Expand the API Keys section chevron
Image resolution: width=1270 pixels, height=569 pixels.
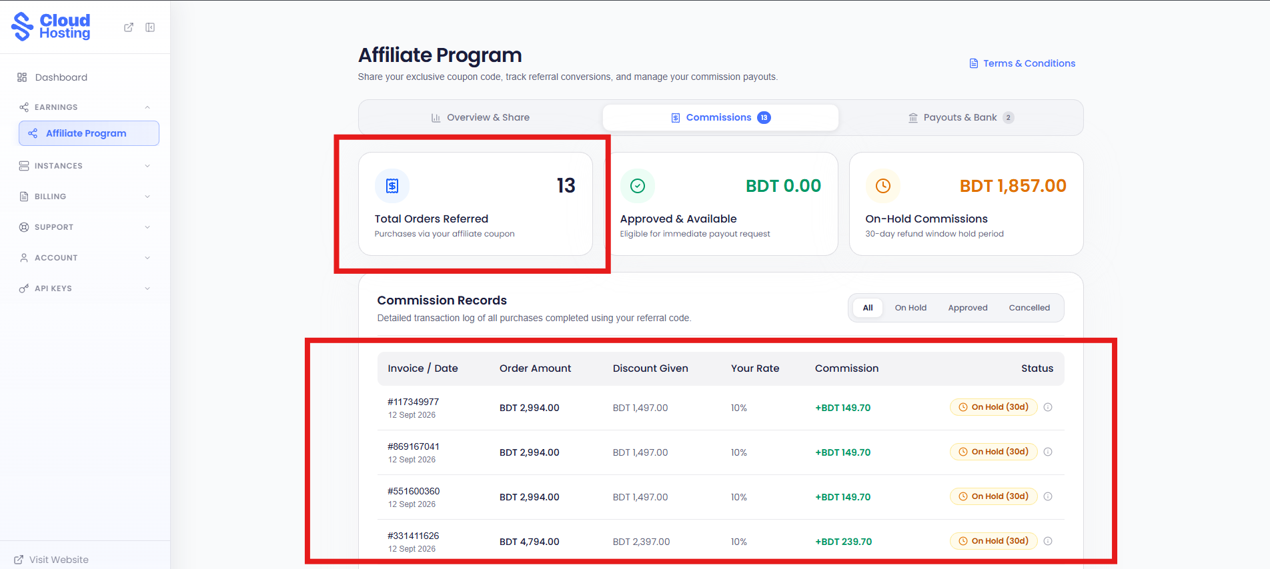click(147, 288)
